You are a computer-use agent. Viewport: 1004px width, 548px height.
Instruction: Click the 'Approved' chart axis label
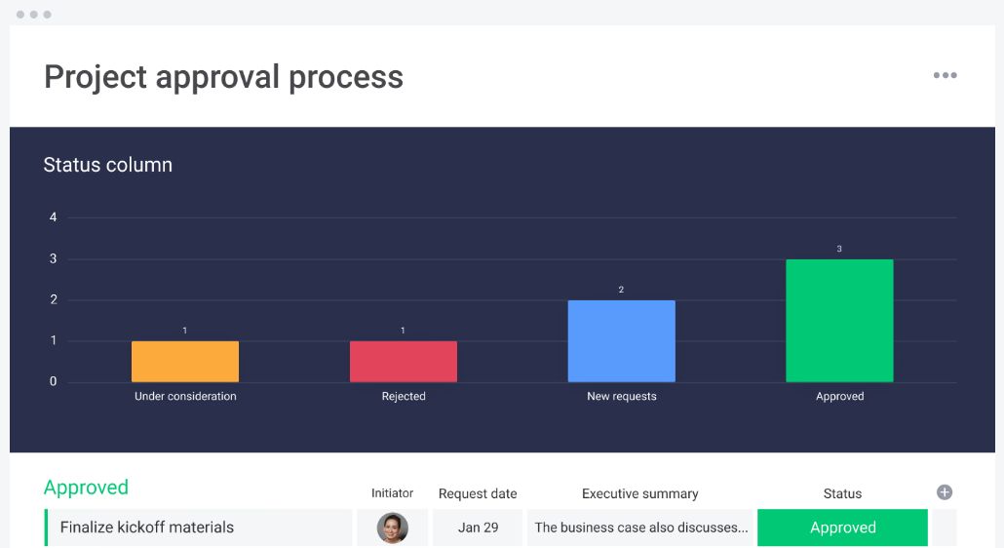click(839, 396)
